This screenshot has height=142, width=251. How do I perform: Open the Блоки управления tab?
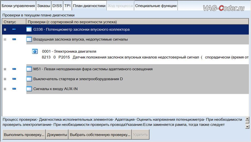coord(18,6)
